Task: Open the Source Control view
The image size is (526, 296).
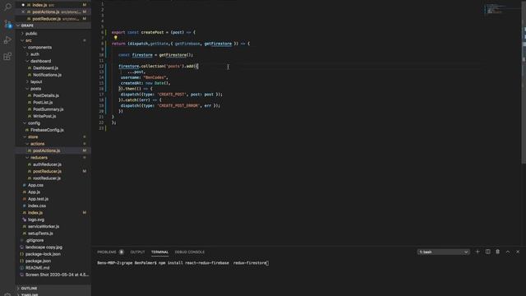Action: (7, 24)
